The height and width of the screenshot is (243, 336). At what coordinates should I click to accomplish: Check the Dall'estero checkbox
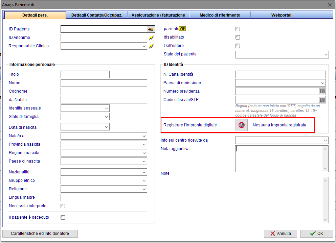238,46
